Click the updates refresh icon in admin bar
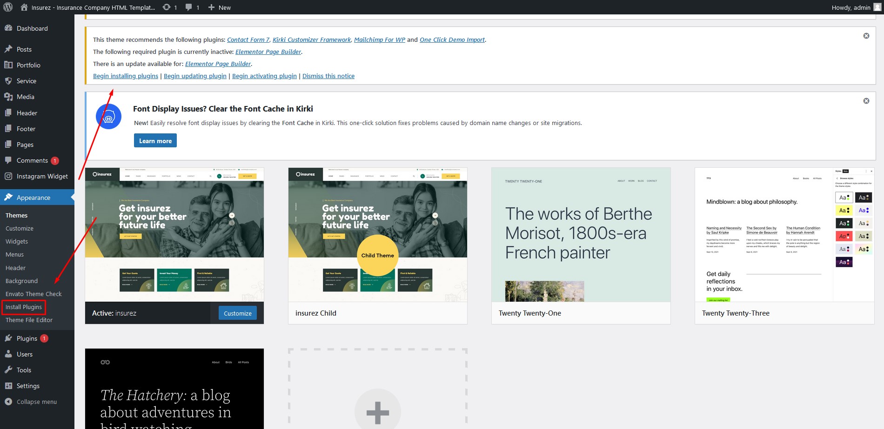884x429 pixels. [x=167, y=7]
